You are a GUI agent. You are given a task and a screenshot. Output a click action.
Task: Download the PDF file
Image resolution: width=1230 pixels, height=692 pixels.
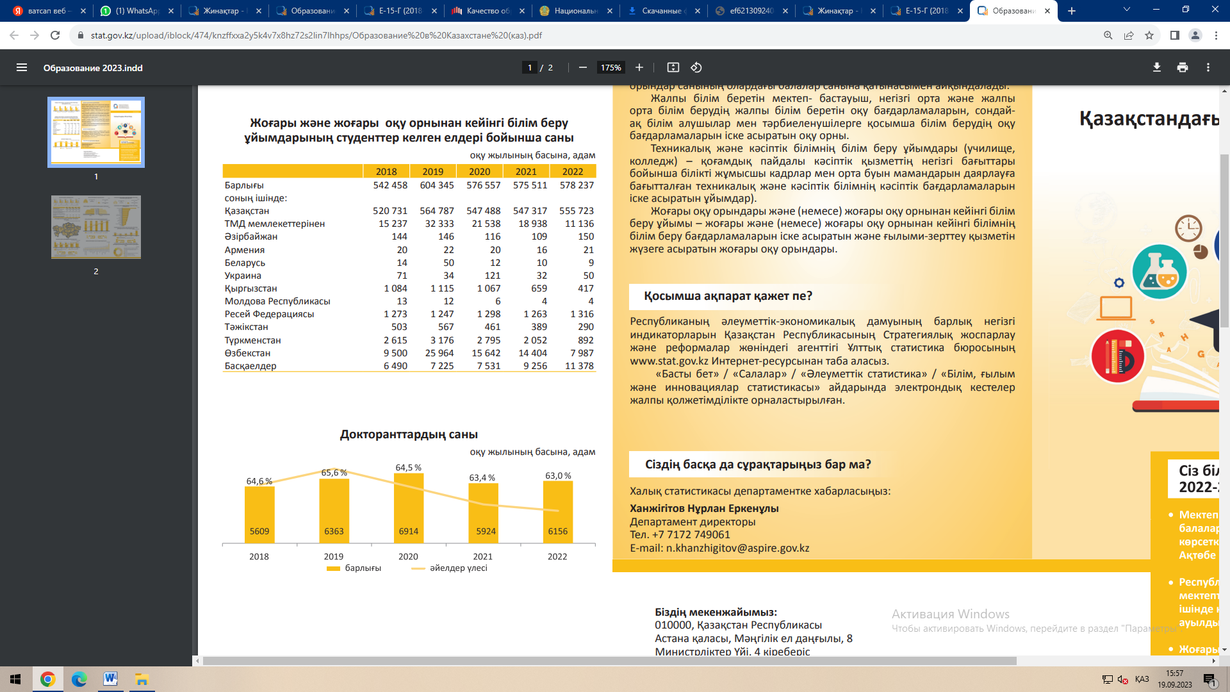tap(1156, 67)
